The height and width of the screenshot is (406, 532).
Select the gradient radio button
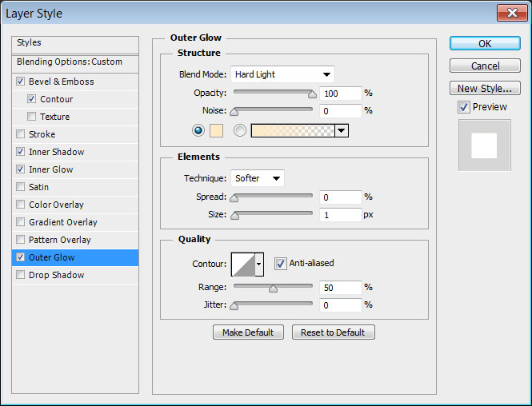(x=239, y=131)
